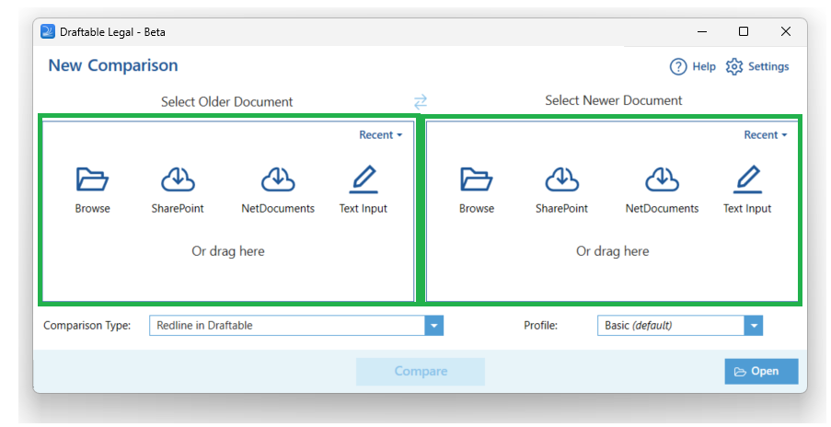Select Text Input pencil in older document pane

click(x=364, y=179)
